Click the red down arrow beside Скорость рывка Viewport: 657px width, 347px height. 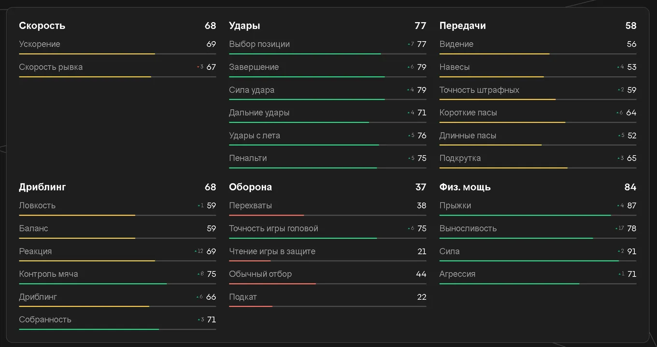198,67
